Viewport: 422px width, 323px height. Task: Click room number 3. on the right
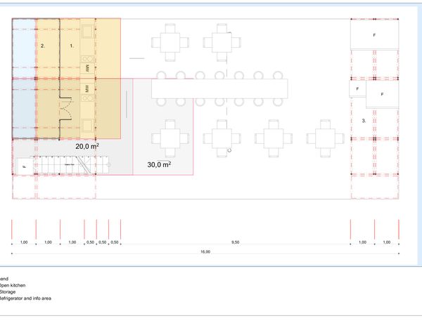[364, 121]
